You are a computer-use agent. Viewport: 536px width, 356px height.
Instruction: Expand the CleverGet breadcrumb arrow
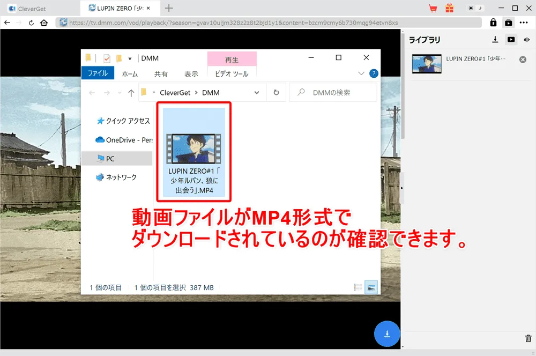[x=196, y=93]
